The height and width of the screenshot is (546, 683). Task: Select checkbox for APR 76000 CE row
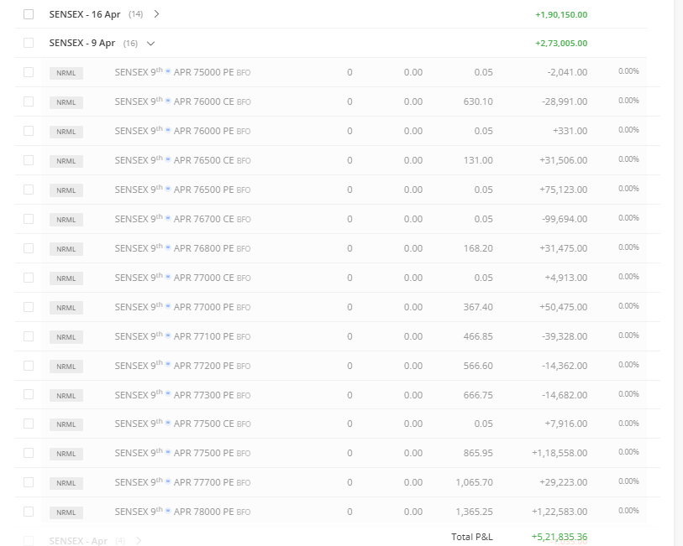coord(29,101)
